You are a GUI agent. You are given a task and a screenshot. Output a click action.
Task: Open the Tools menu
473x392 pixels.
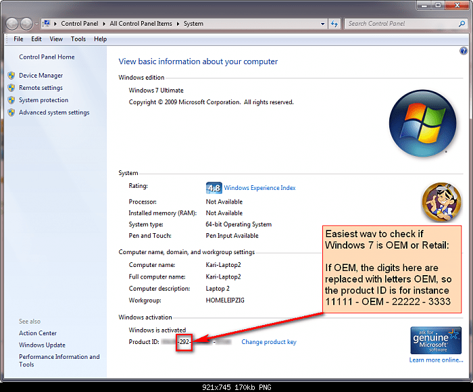78,39
